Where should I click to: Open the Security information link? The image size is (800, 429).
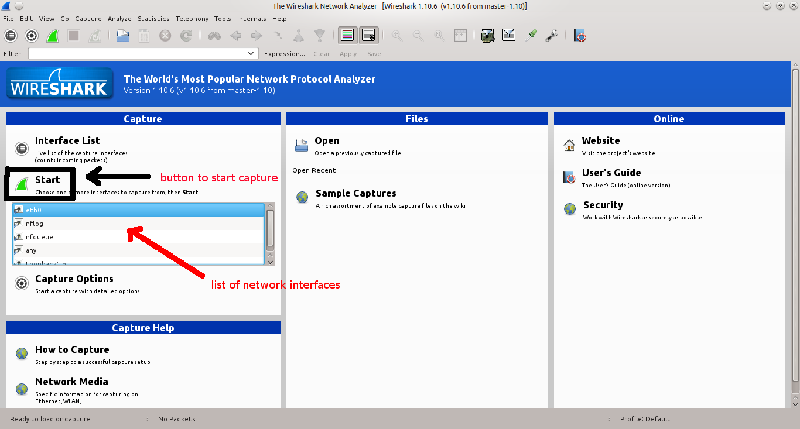pos(603,205)
